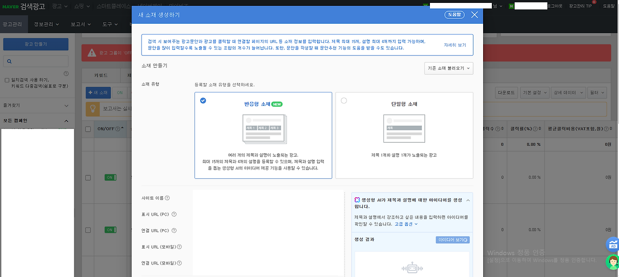The height and width of the screenshot is (277, 619).
Task: Open the 광고 top menu
Action: 59,6
